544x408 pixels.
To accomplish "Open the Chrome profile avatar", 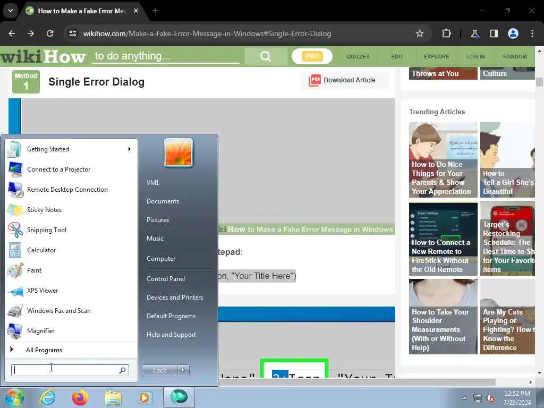I will coord(513,33).
